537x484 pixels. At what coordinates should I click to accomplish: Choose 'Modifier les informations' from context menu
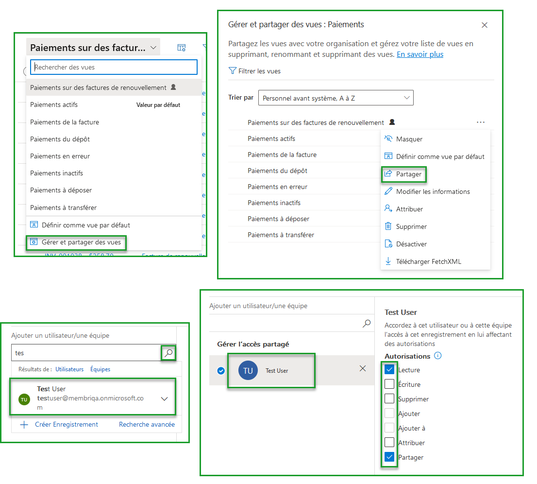(x=433, y=191)
